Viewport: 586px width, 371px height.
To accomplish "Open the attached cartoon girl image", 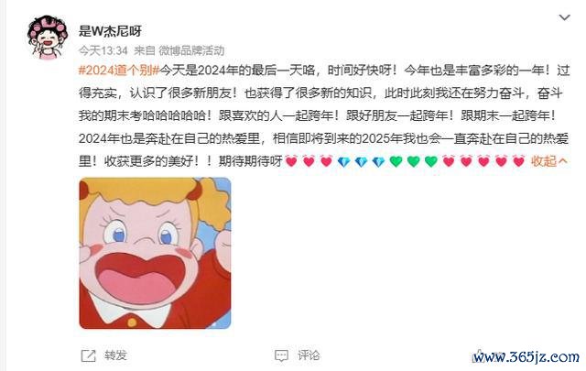I will point(155,253).
